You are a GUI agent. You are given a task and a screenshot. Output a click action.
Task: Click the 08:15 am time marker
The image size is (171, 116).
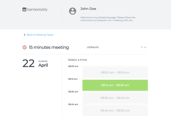pyautogui.click(x=73, y=79)
